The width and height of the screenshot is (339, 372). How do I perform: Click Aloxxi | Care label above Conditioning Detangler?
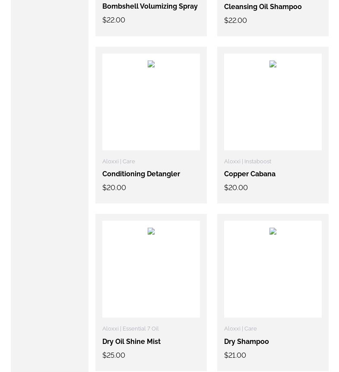pyautogui.click(x=118, y=161)
